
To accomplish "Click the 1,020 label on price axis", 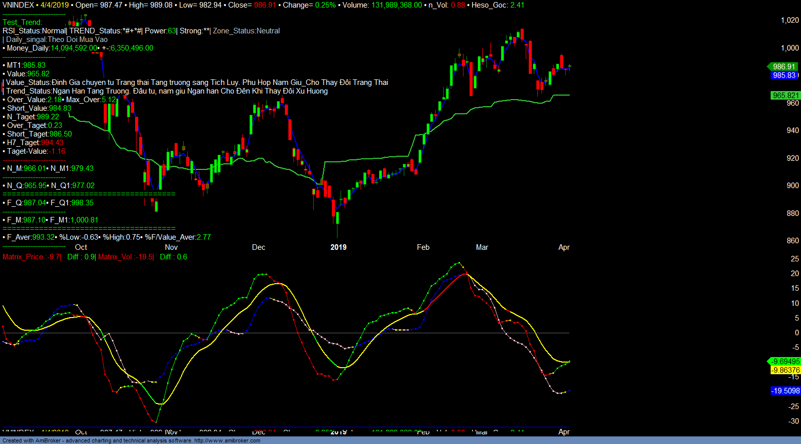I will (x=790, y=20).
